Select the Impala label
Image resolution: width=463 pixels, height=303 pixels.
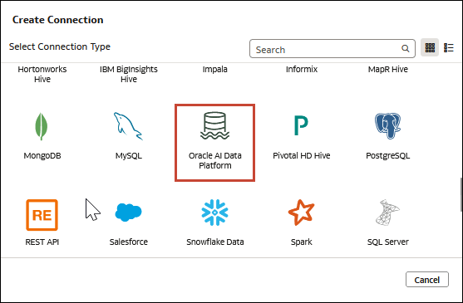[x=214, y=69]
